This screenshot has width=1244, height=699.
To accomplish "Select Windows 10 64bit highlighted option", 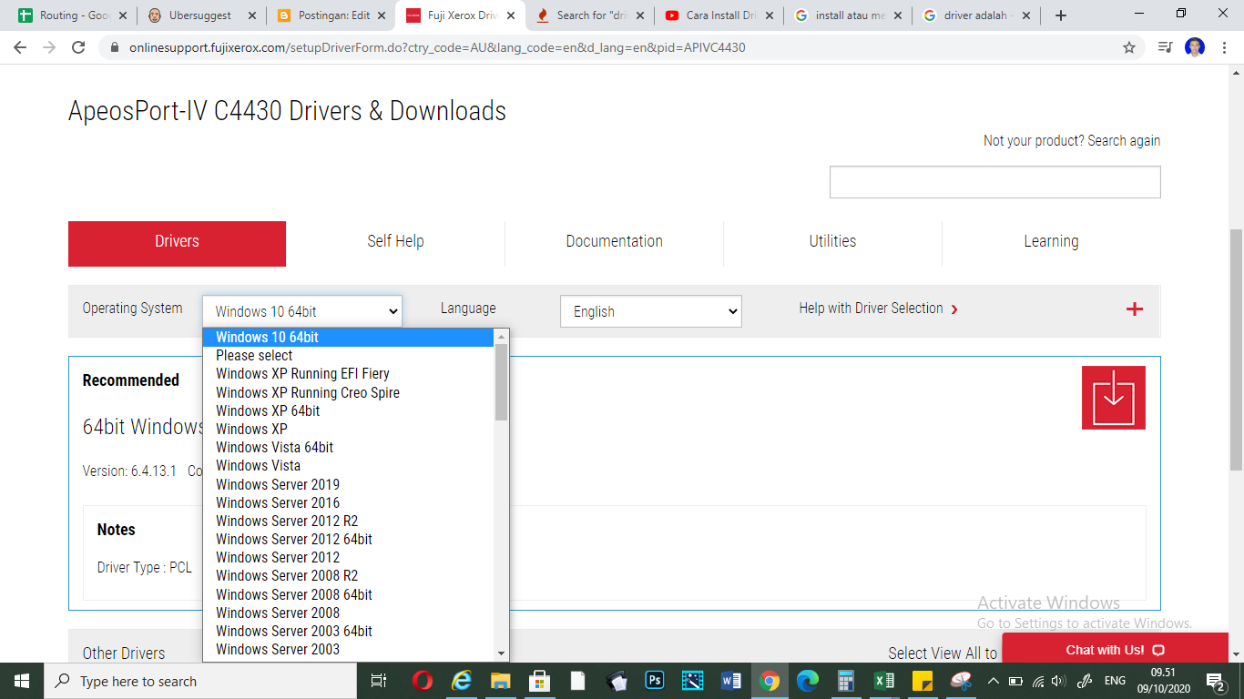I will 349,337.
